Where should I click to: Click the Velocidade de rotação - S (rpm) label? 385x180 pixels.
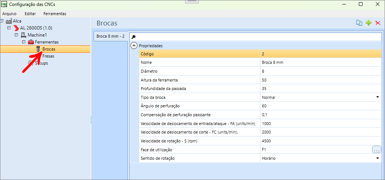tap(169, 141)
